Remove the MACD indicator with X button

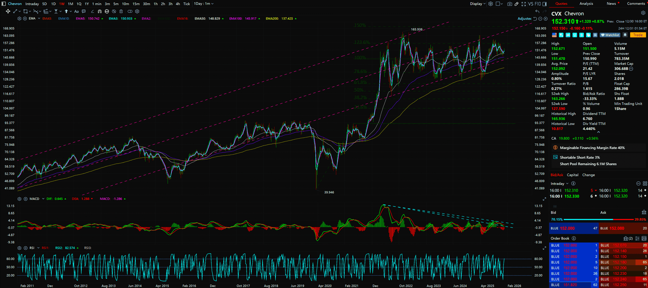pos(25,199)
